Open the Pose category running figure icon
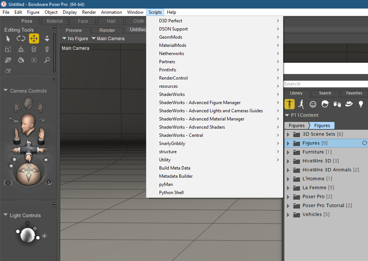Viewport: 368px width, 261px height. [x=301, y=104]
